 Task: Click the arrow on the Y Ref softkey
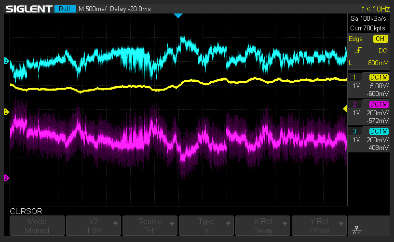341,223
